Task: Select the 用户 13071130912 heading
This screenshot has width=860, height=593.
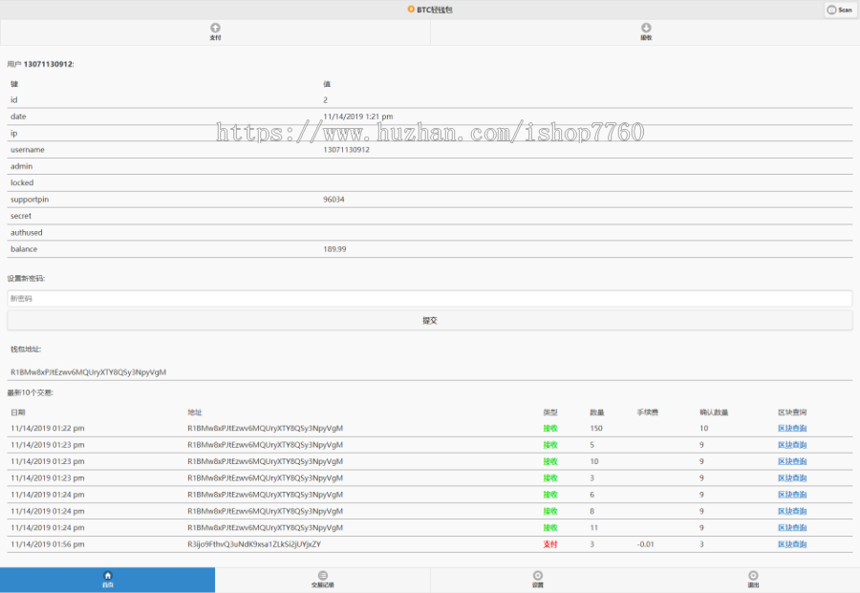Action: click(40, 64)
